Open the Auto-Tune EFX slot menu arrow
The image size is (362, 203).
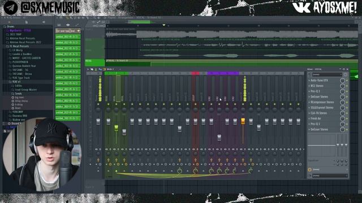[x=309, y=80]
